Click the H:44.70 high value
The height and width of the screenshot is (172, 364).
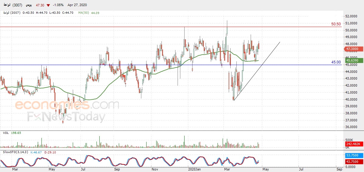(42, 13)
